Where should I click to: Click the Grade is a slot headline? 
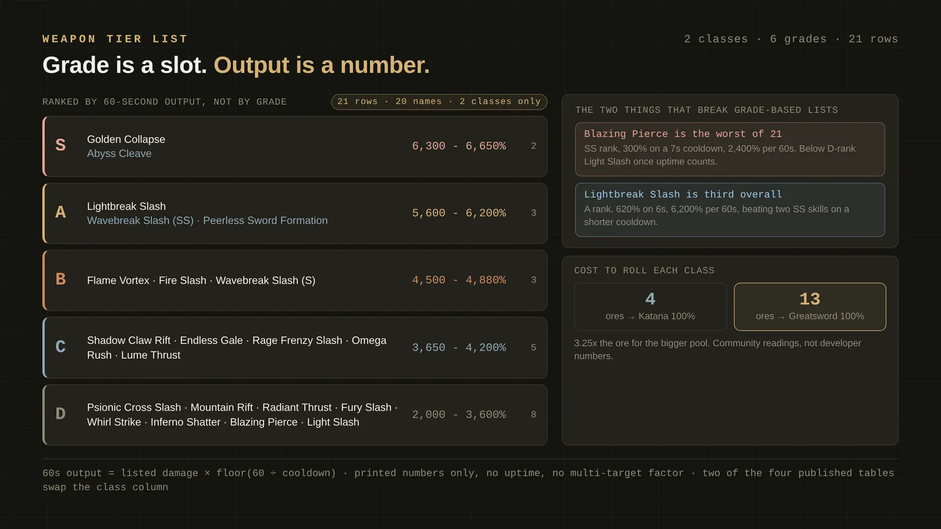click(x=236, y=65)
